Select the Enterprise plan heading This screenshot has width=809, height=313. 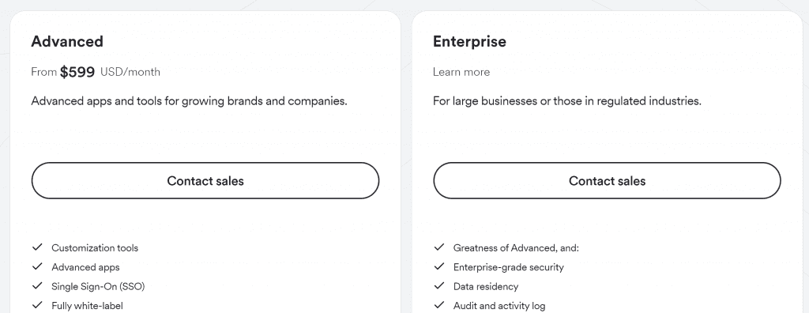pyautogui.click(x=469, y=41)
